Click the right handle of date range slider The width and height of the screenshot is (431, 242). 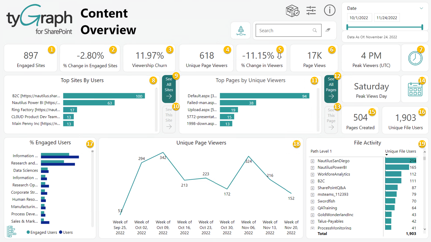(x=422, y=27)
